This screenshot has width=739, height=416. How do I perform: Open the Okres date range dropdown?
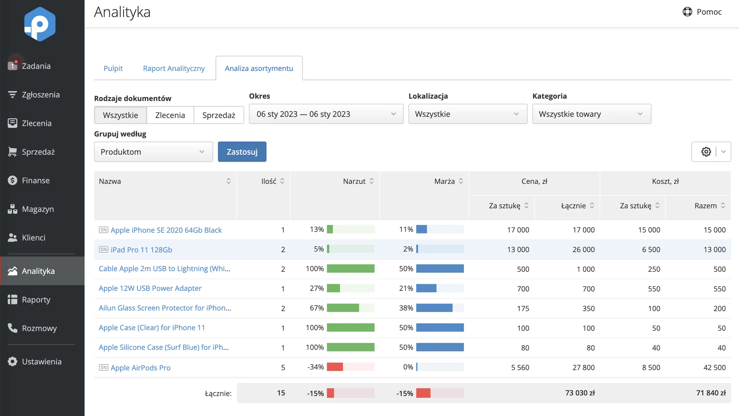[326, 114]
